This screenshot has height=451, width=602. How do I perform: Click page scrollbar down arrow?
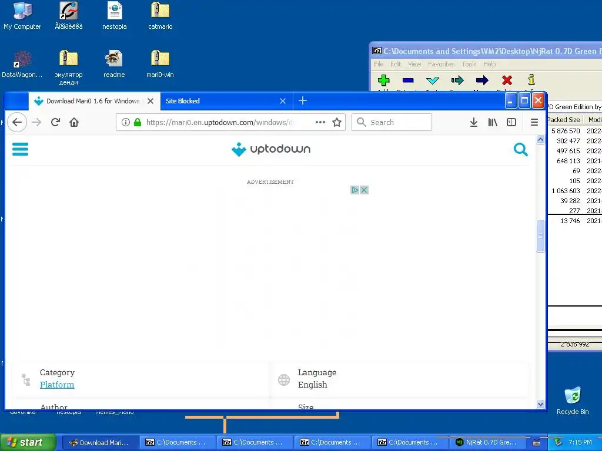pyautogui.click(x=541, y=404)
